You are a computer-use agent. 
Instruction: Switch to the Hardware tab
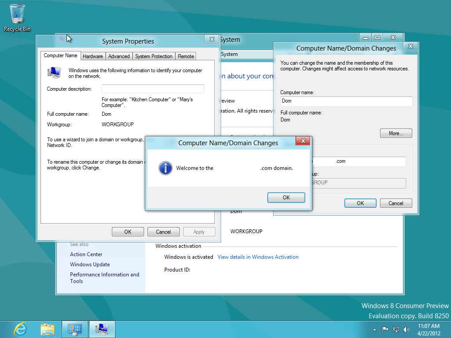tap(92, 56)
